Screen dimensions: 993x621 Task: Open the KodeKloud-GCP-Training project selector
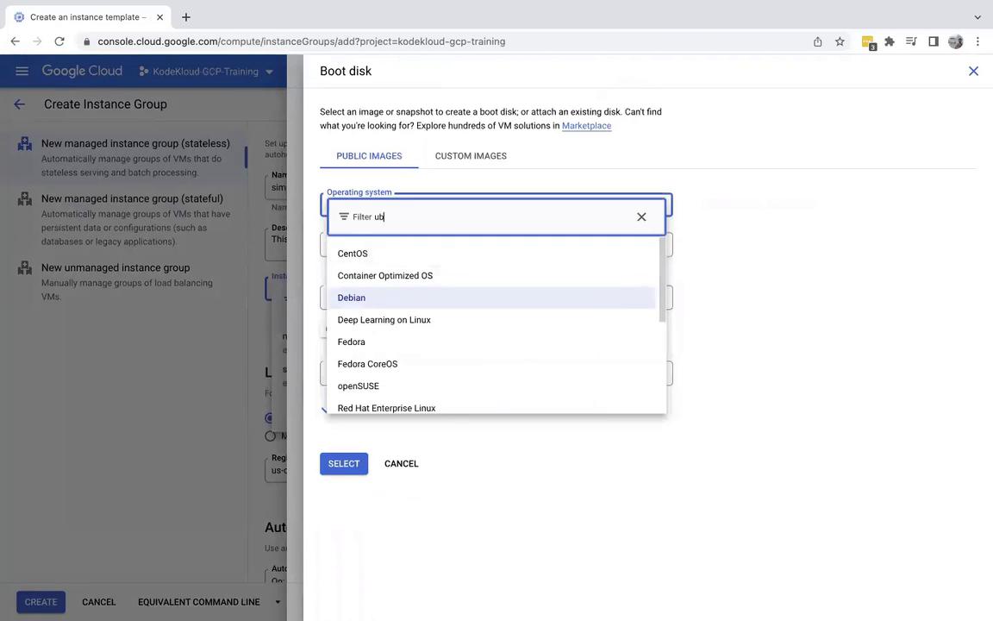[x=207, y=72]
